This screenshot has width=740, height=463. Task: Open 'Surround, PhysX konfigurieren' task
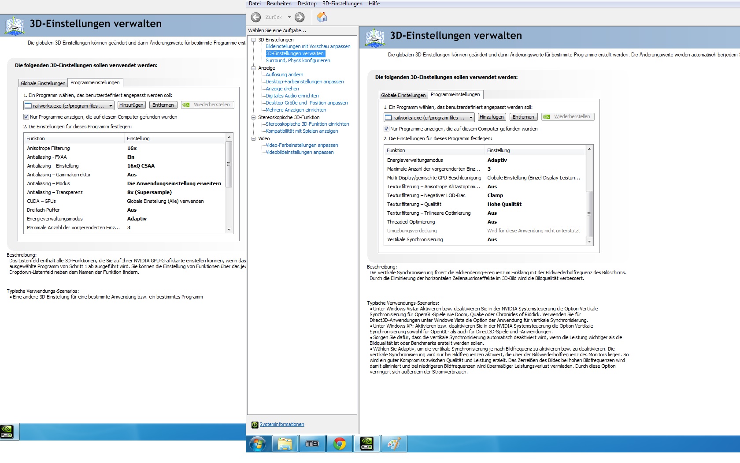tap(298, 60)
